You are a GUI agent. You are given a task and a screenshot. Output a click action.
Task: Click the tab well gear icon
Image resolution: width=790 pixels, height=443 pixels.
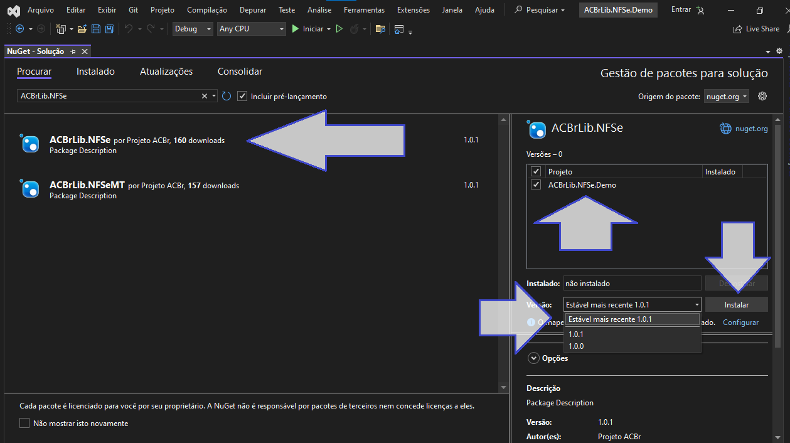pyautogui.click(x=780, y=51)
